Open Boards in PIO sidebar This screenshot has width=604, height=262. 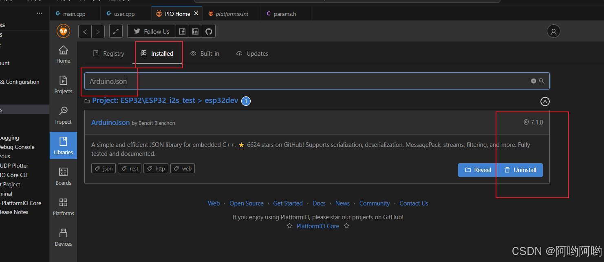(x=63, y=177)
